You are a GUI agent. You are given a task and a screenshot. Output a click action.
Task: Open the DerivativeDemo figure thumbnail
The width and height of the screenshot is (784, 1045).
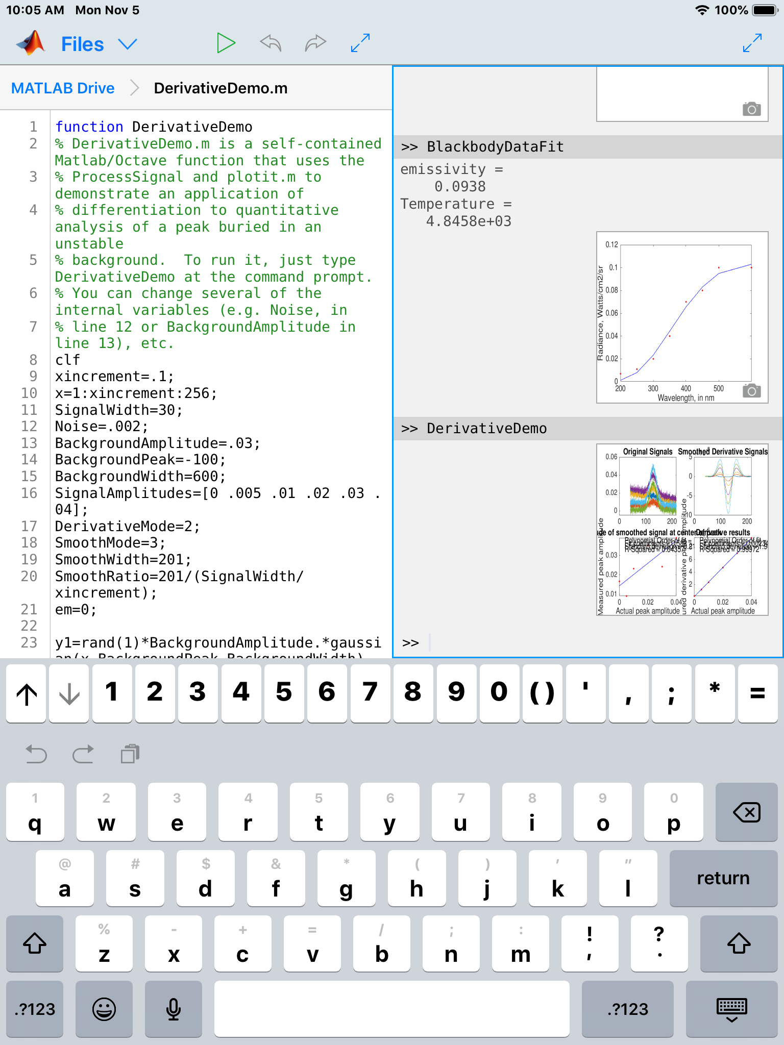pos(682,530)
